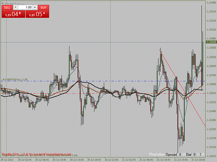
Task: Click the 31 Jul 02:45 time label
Action: [129, 160]
